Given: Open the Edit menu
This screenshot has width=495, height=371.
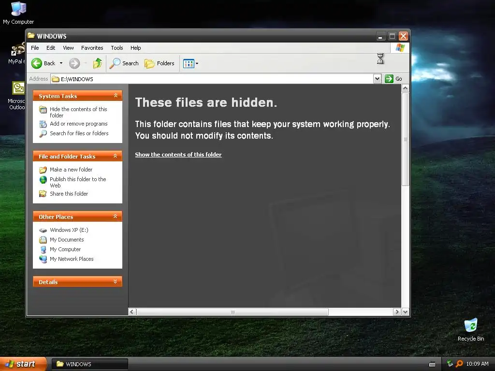Looking at the screenshot, I should pos(51,48).
